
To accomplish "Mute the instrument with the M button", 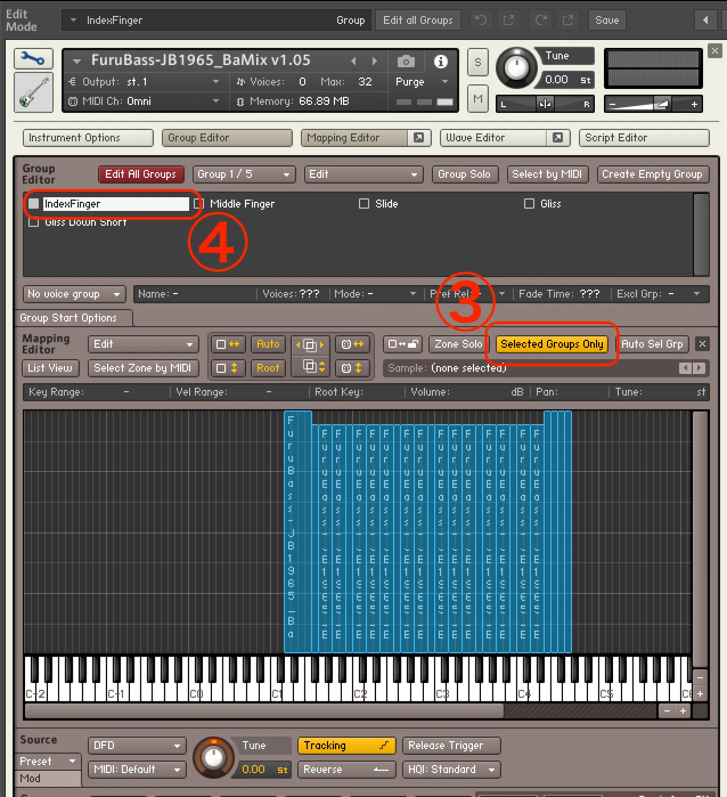I will click(477, 99).
